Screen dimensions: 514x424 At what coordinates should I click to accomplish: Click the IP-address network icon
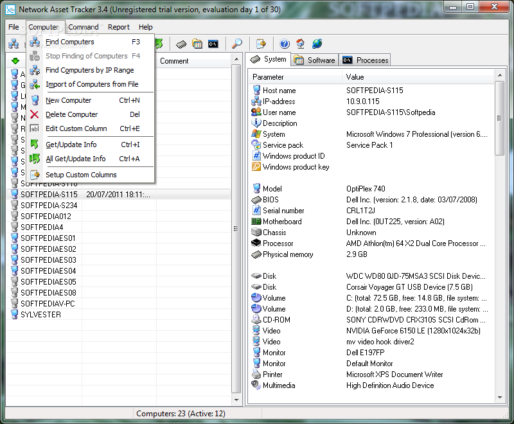pyautogui.click(x=256, y=102)
